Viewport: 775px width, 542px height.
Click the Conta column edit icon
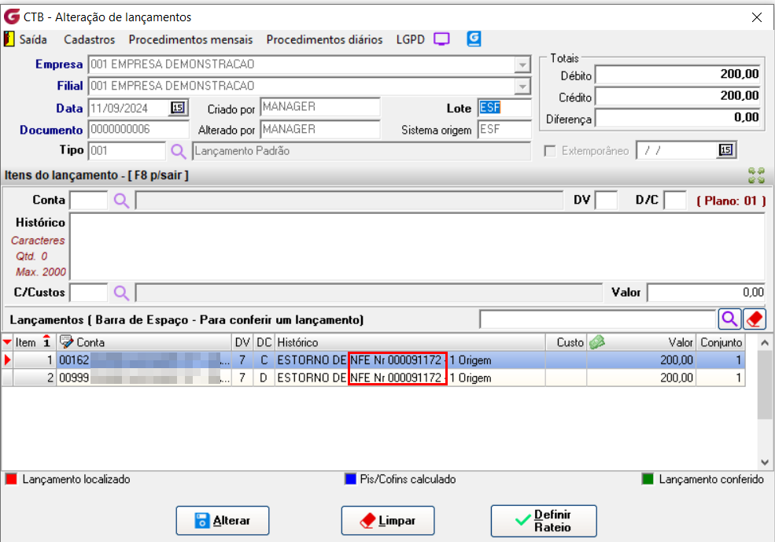(x=66, y=342)
